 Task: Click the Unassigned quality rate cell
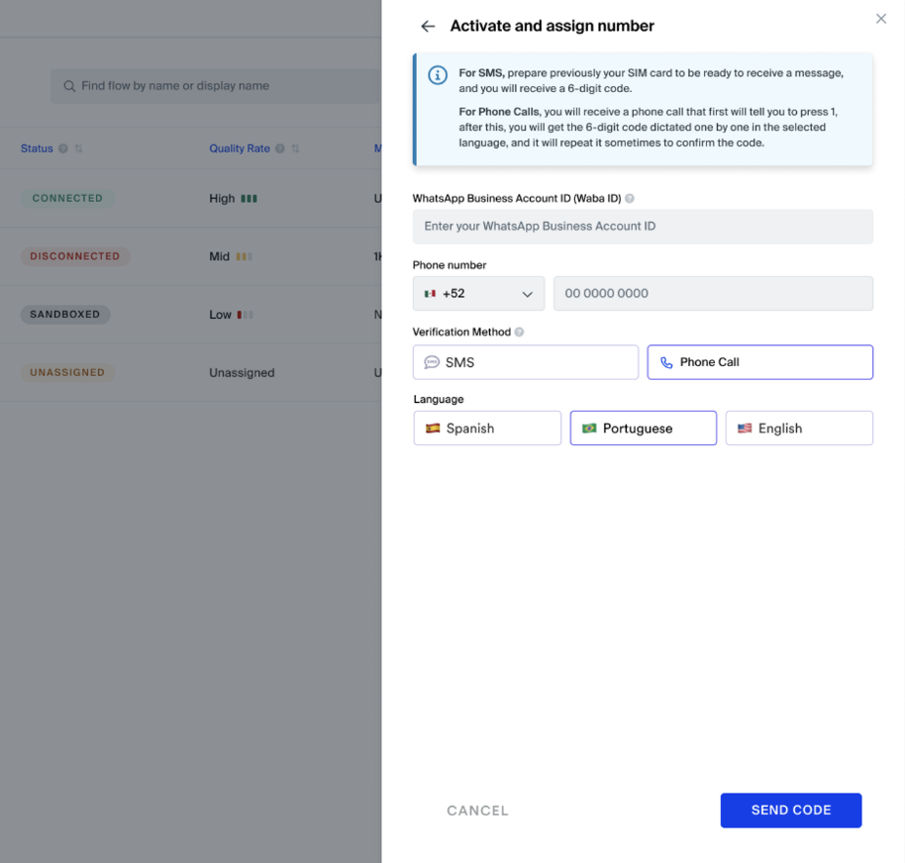coord(242,373)
